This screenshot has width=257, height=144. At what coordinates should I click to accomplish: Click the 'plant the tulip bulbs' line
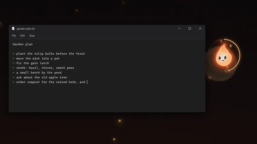(49, 54)
